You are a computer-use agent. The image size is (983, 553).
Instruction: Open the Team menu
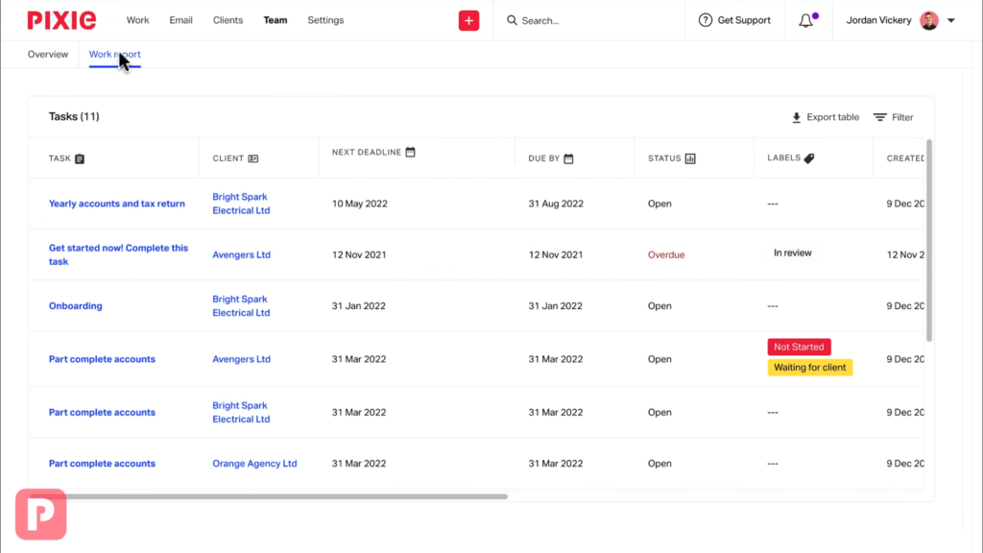tap(276, 20)
